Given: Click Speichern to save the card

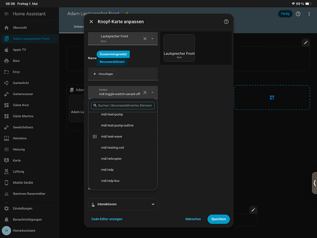Looking at the screenshot, I should (x=218, y=219).
